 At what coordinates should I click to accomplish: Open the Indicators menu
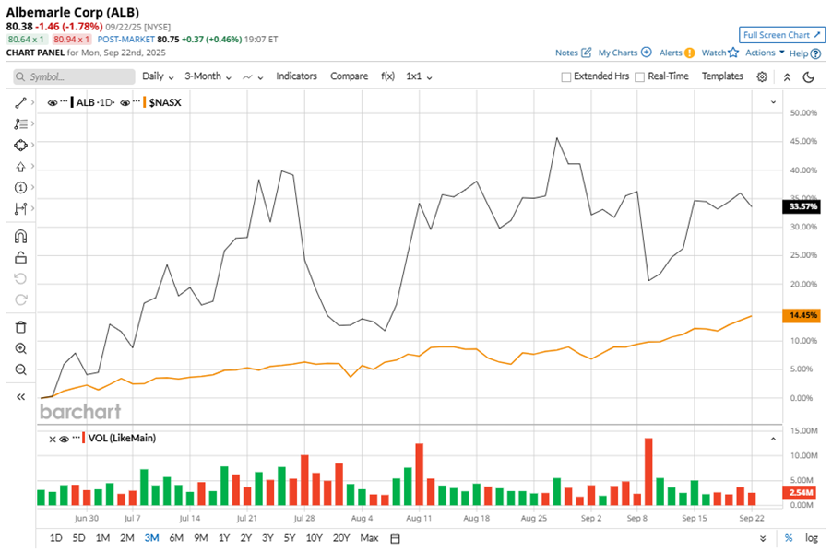tap(296, 76)
